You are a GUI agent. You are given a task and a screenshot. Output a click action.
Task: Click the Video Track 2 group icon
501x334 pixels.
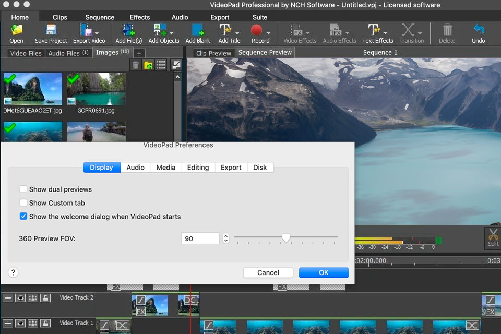[x=33, y=298]
